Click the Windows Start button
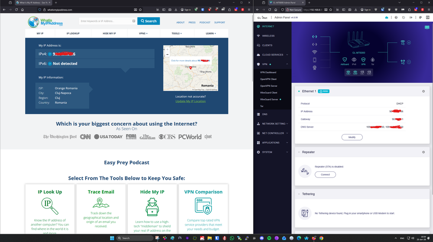 coord(112,238)
